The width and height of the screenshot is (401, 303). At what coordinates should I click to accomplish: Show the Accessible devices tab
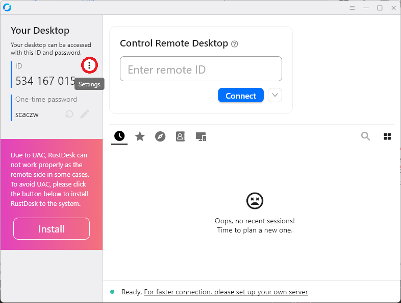click(201, 136)
